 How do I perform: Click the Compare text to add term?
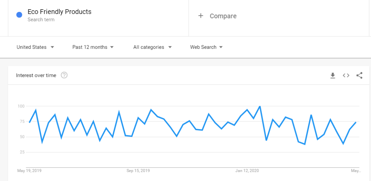[x=223, y=16]
